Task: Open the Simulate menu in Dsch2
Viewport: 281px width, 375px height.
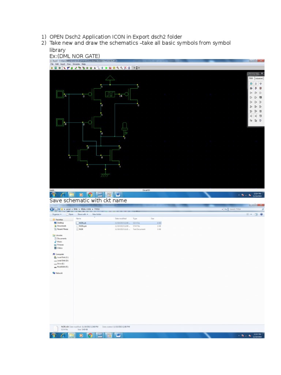Action: pyautogui.click(x=76, y=64)
